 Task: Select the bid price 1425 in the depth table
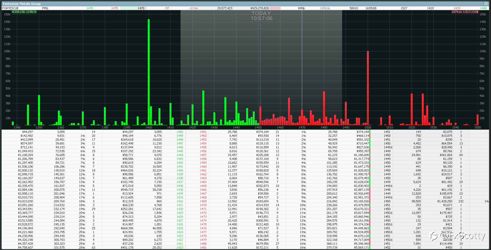point(180,228)
